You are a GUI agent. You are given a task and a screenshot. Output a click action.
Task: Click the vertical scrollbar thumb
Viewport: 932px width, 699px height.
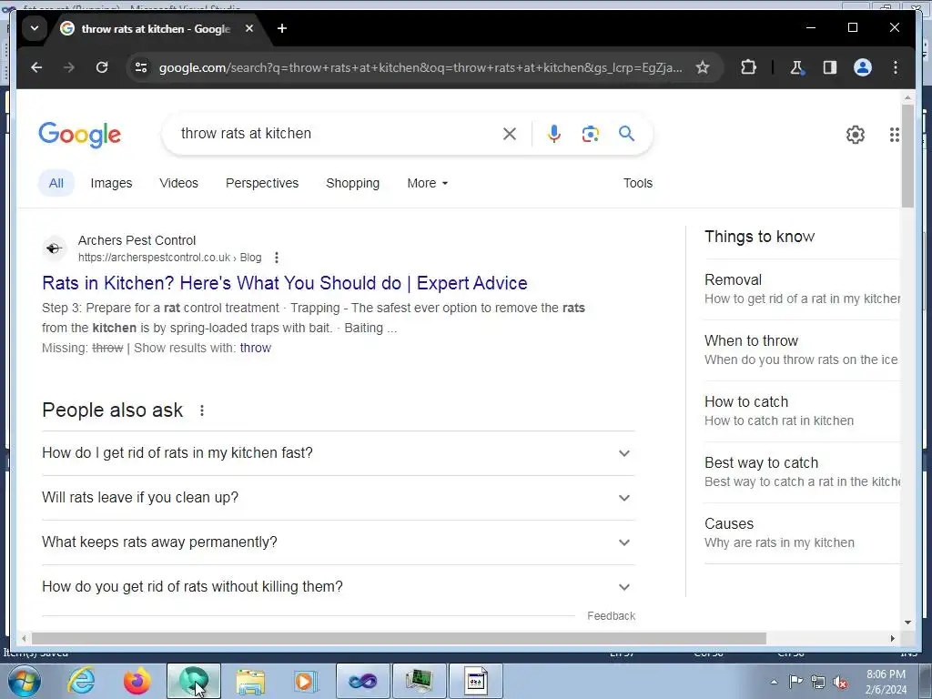907,156
